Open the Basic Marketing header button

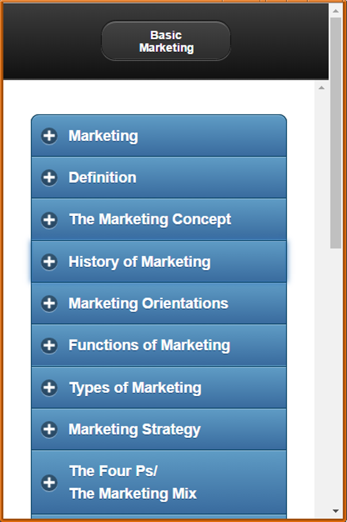tap(166, 41)
